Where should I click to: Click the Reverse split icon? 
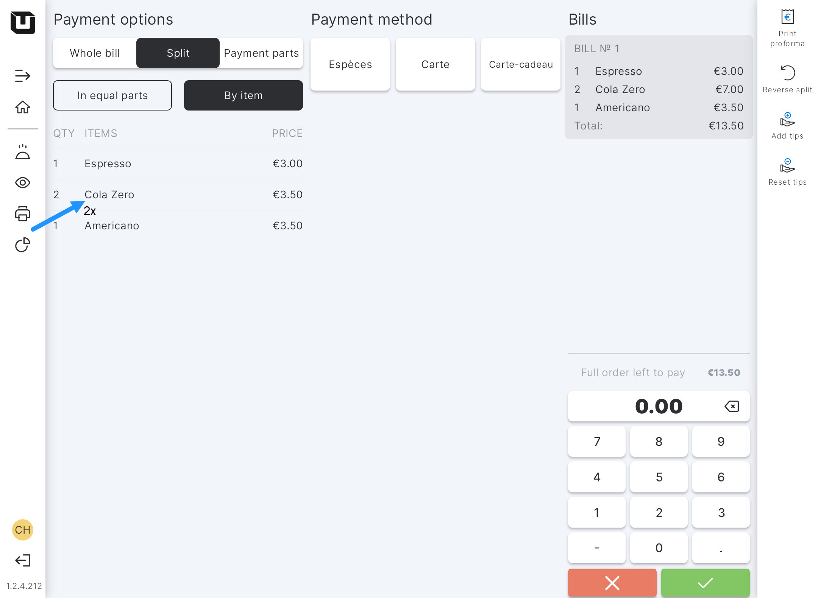point(787,73)
